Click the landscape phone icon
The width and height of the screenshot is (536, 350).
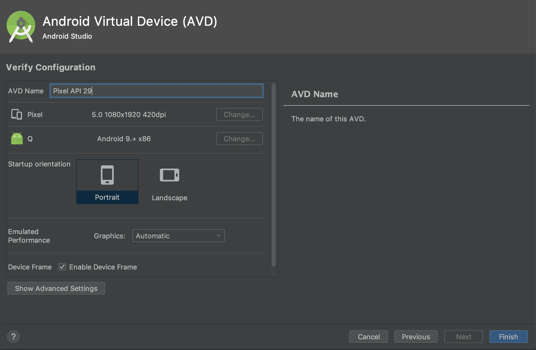tap(169, 175)
